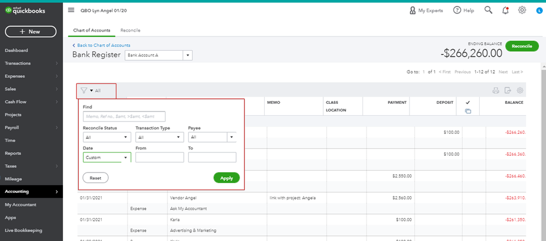This screenshot has width=546, height=241.
Task: Click the $2,550.00 payment cell
Action: click(402, 176)
